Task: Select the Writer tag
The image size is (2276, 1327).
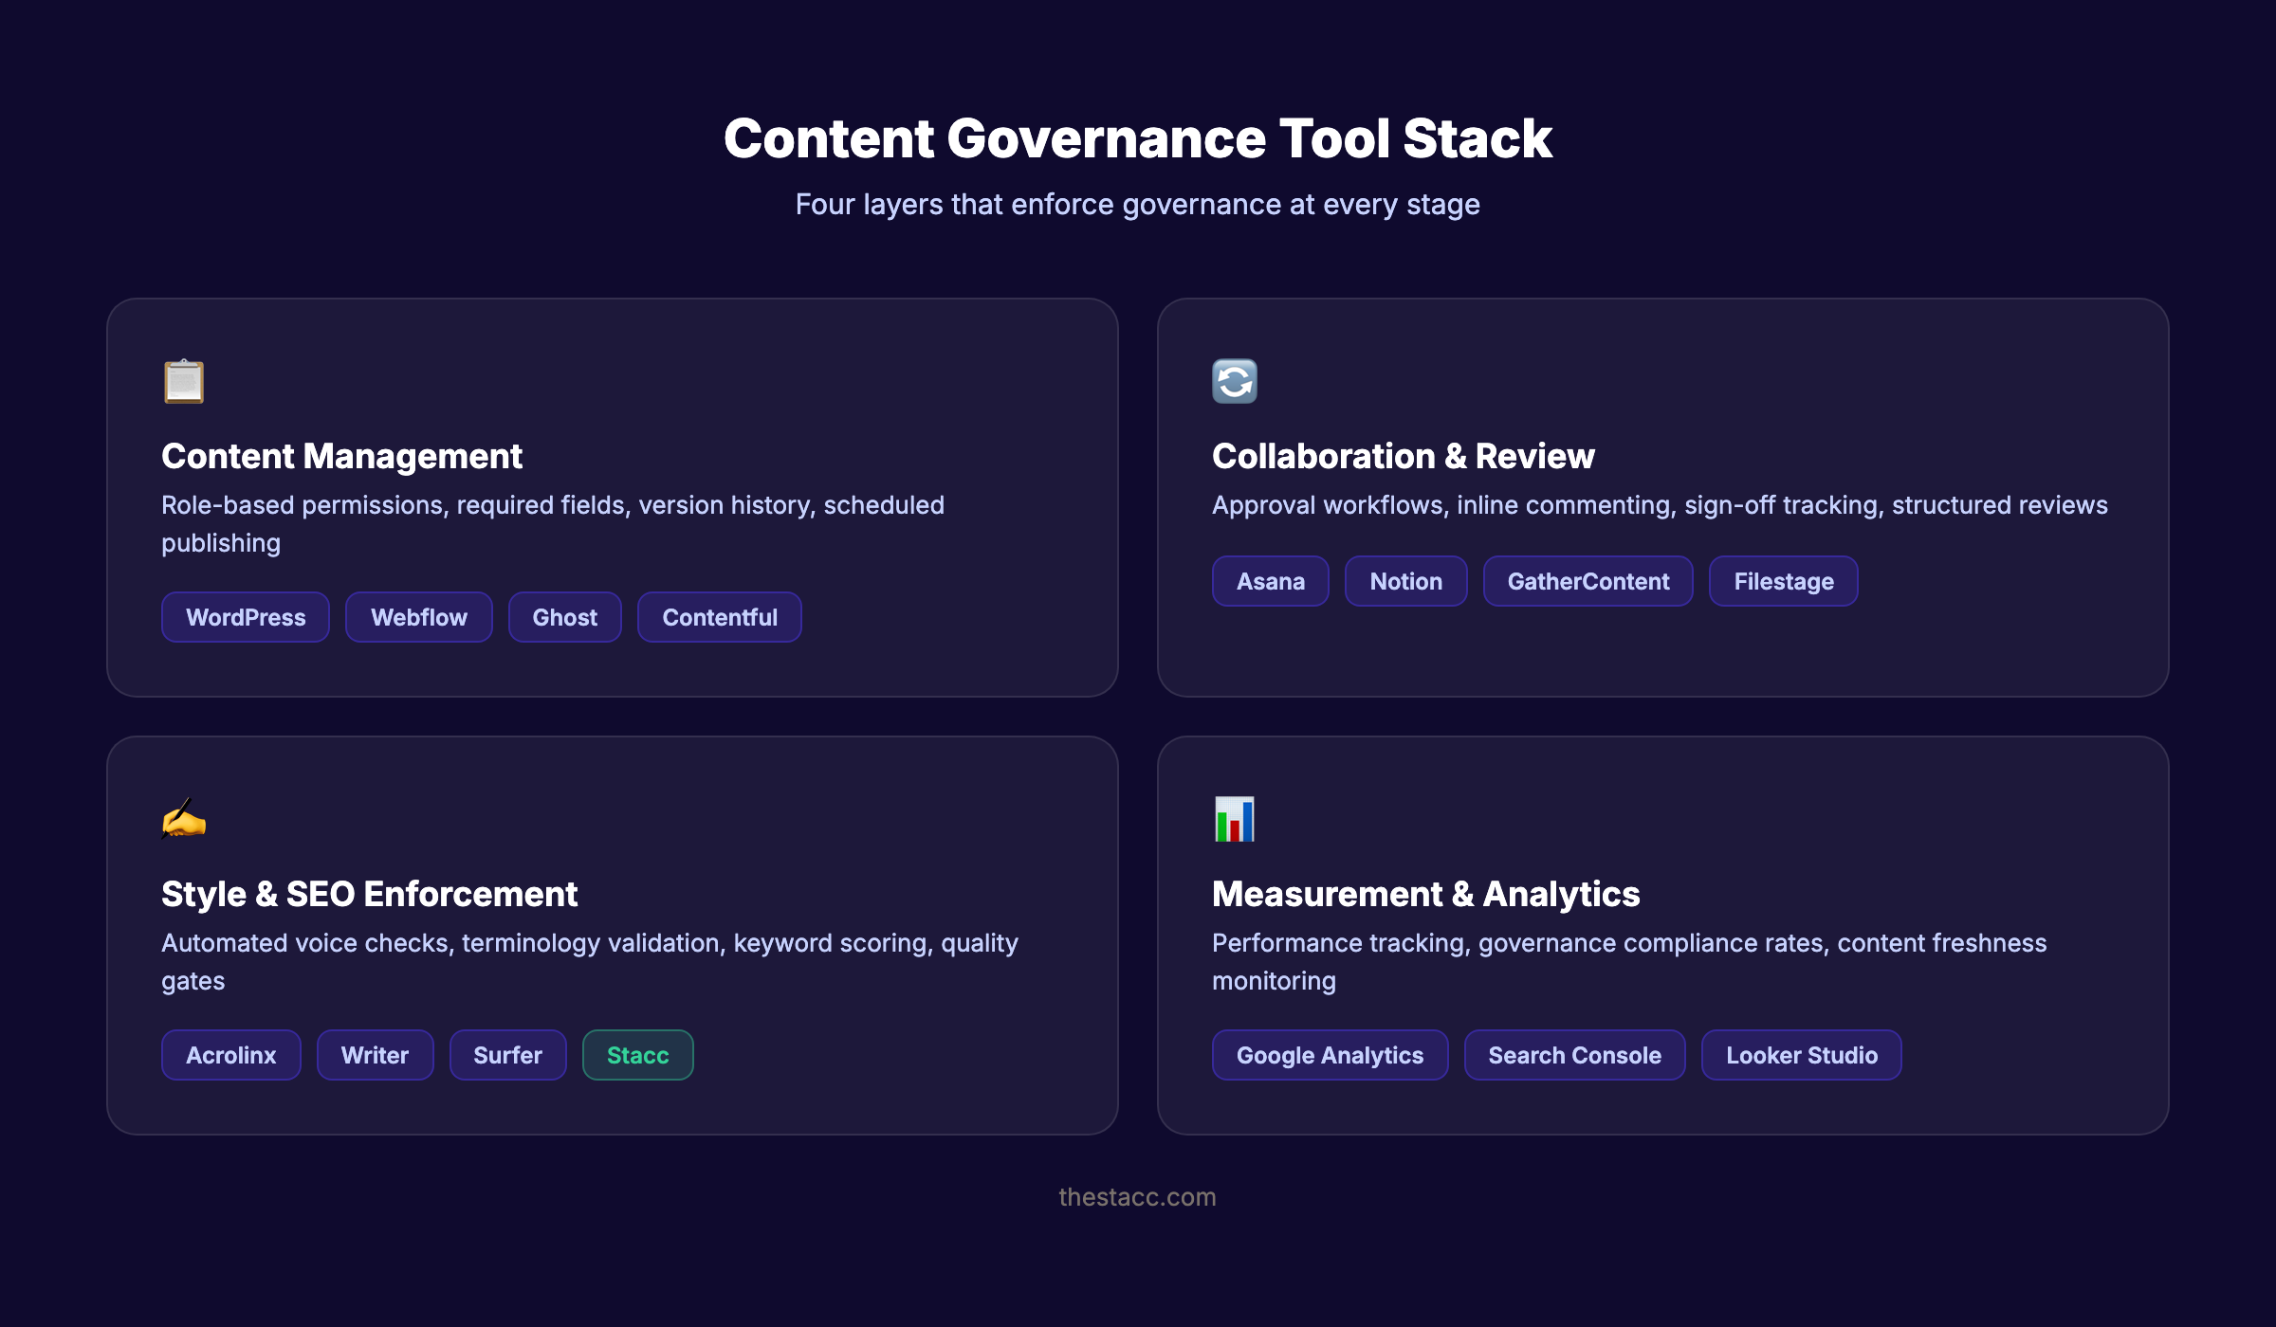Action: point(375,1055)
